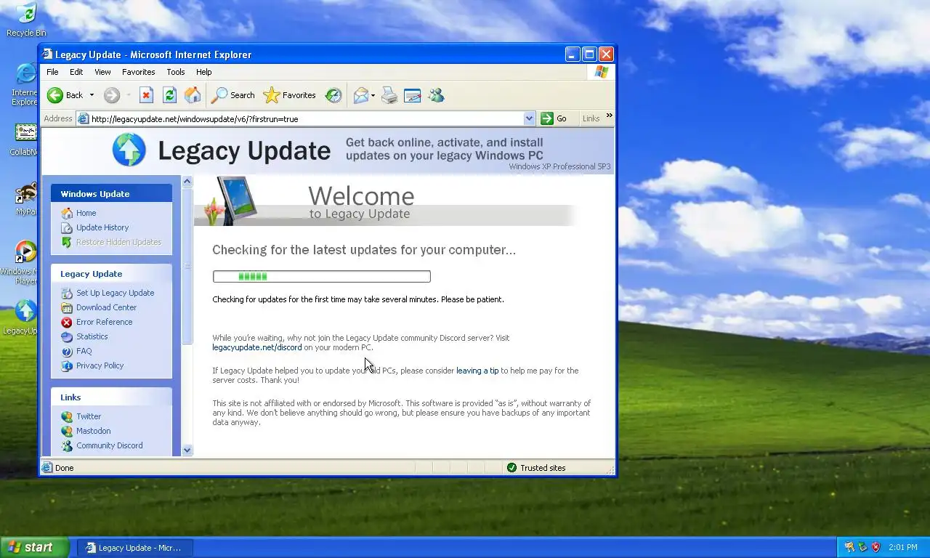Open the File menu
The image size is (930, 558).
click(x=52, y=72)
